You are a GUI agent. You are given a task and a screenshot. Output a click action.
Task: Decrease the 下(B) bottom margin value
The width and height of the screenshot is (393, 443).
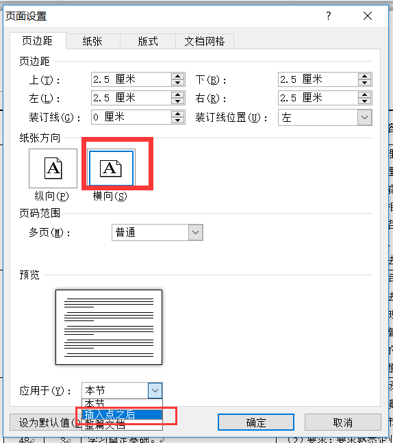(x=364, y=83)
